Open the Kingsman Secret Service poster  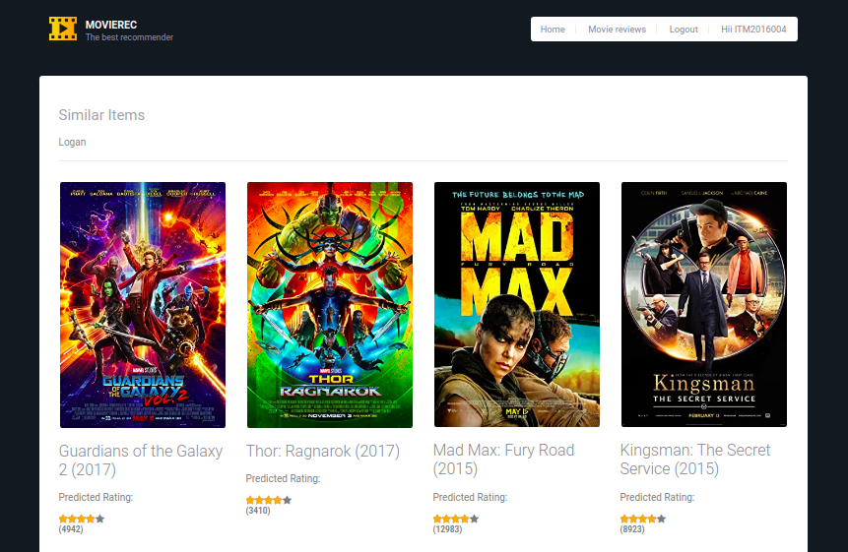click(704, 305)
